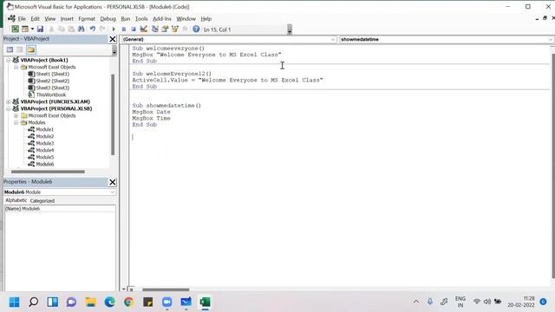Image resolution: width=555 pixels, height=312 pixels.
Task: Select Module1 in project tree
Action: (x=44, y=129)
